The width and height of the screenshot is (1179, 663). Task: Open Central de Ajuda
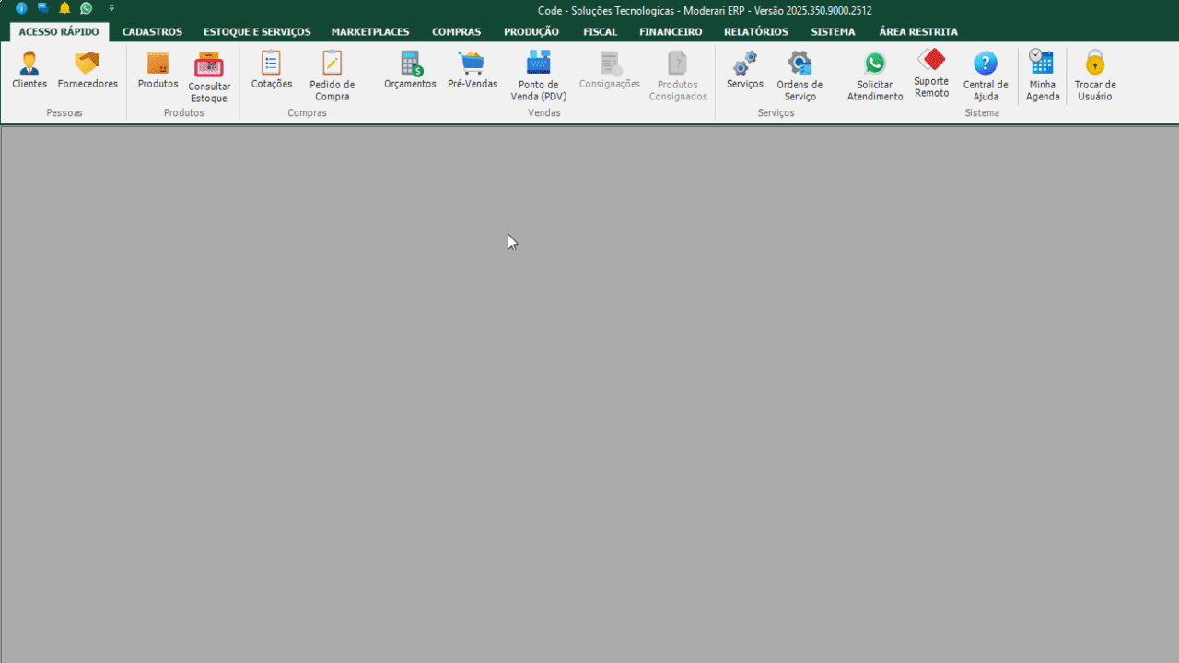click(986, 77)
